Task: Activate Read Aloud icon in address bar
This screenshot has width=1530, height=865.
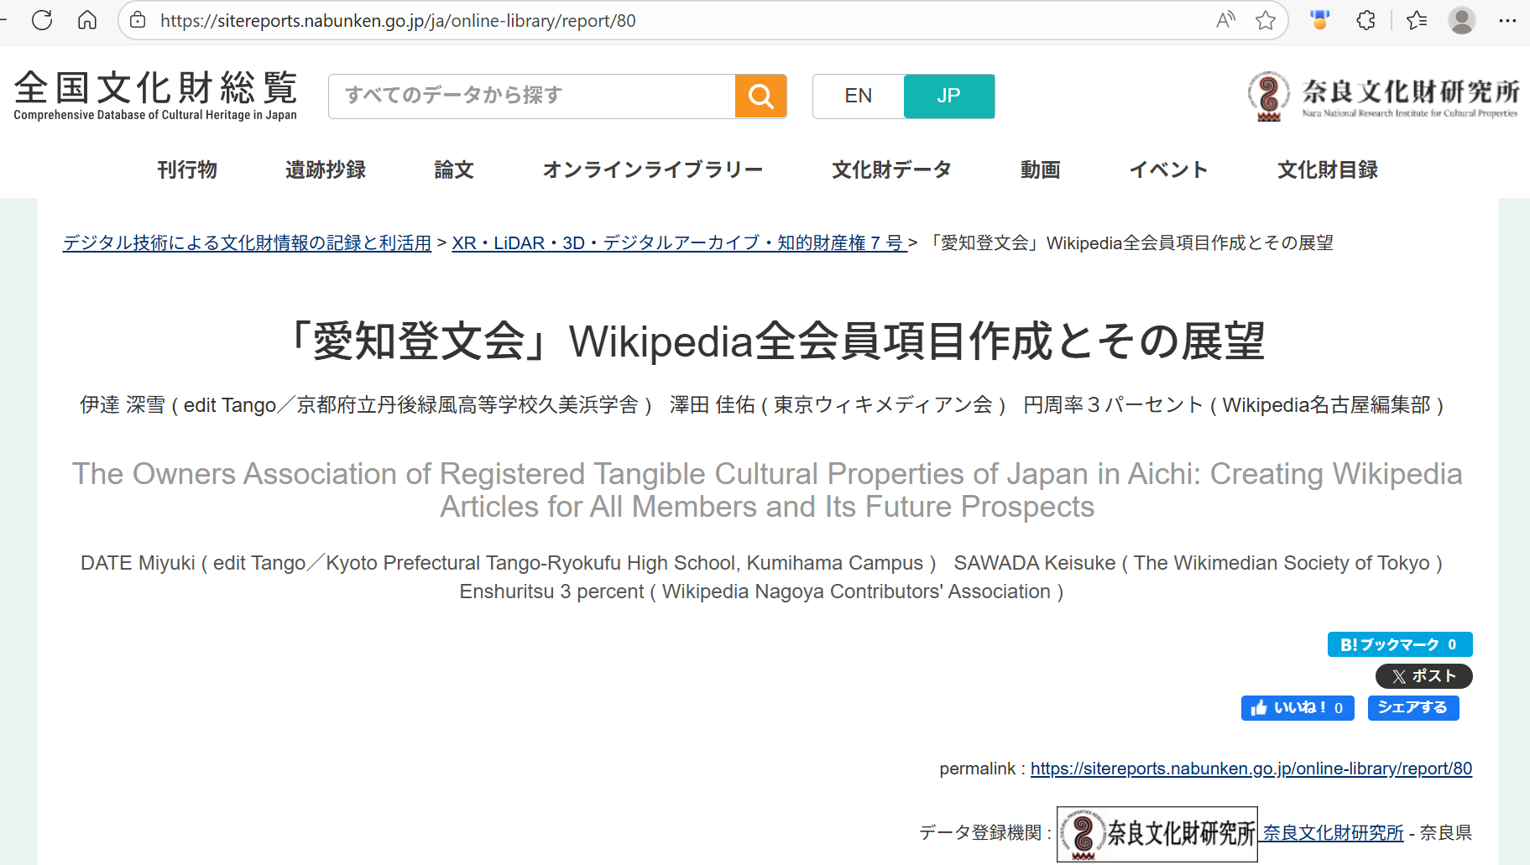Action: pyautogui.click(x=1225, y=20)
